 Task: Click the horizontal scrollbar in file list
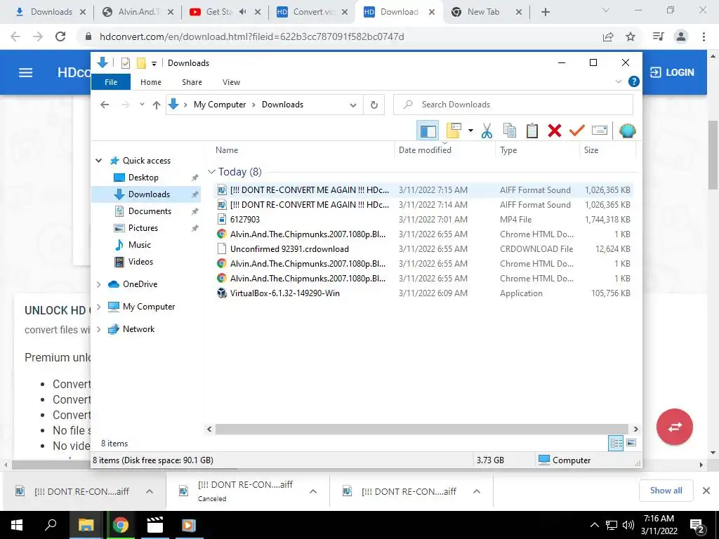tap(421, 429)
